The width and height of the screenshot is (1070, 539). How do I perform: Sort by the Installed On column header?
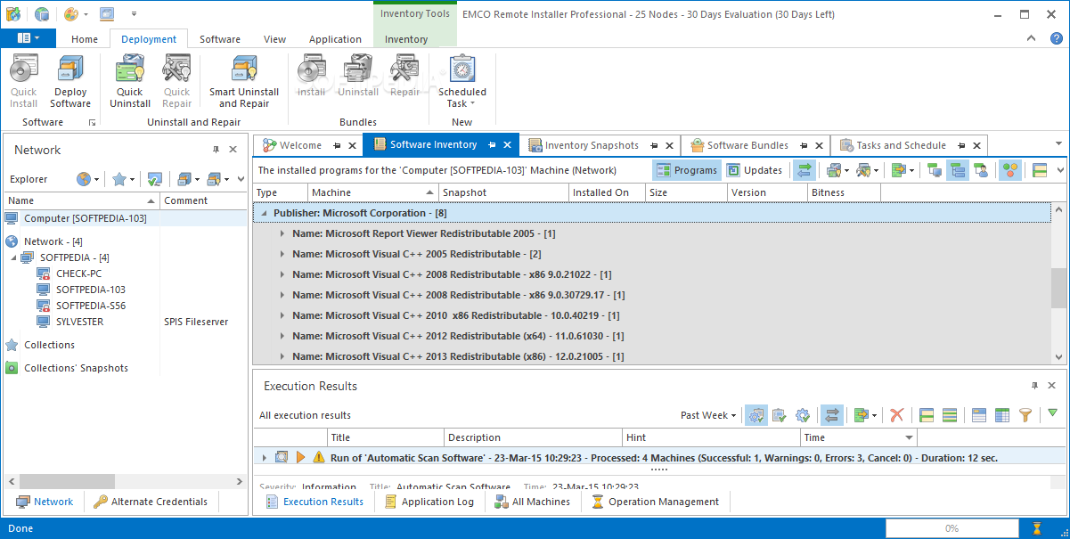(x=607, y=192)
